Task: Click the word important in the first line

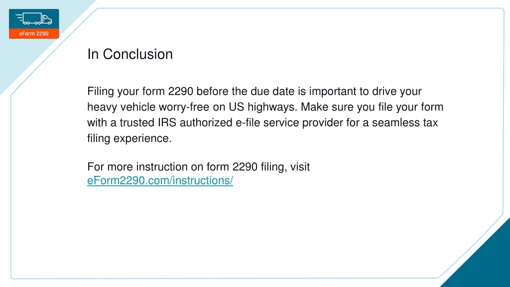Action: click(333, 92)
